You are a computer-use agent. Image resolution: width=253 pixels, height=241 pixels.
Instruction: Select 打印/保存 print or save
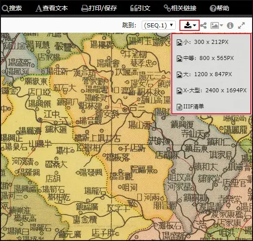pos(99,8)
